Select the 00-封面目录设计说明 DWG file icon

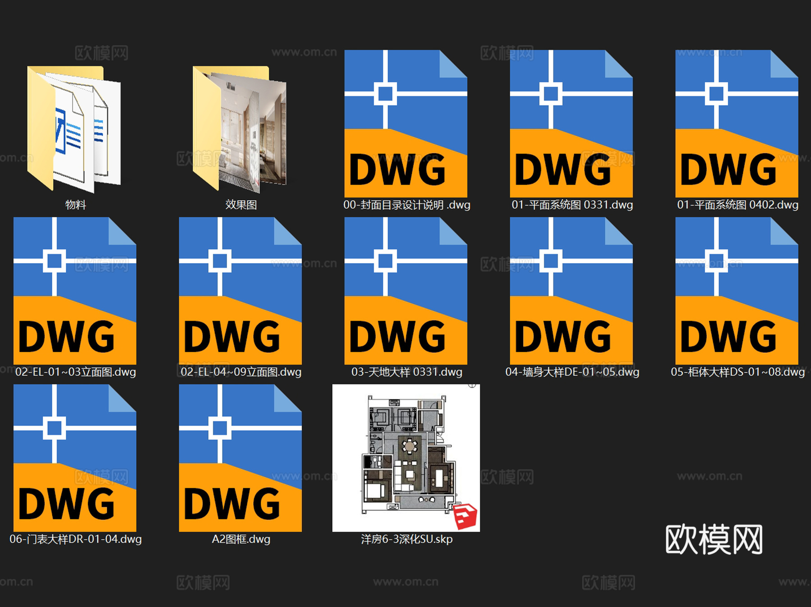[x=406, y=123]
